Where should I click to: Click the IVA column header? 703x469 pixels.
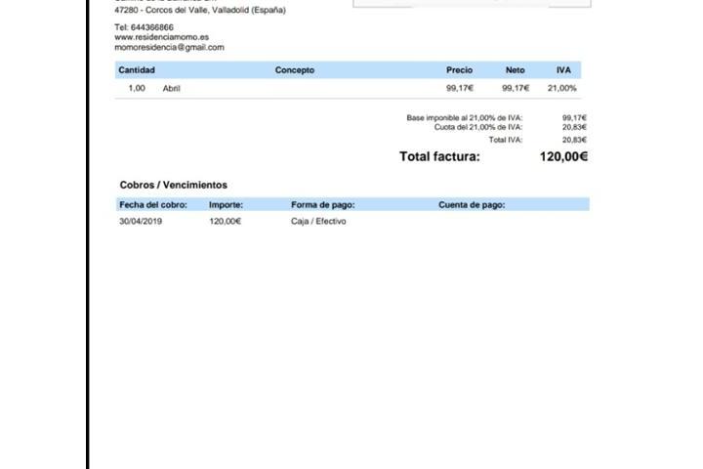tap(563, 70)
